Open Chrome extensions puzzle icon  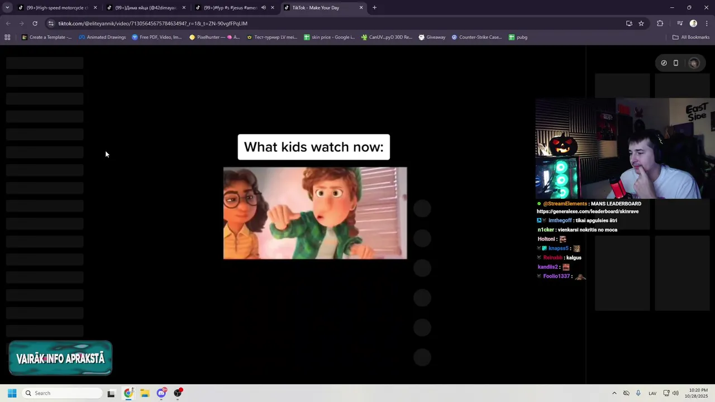[660, 23]
